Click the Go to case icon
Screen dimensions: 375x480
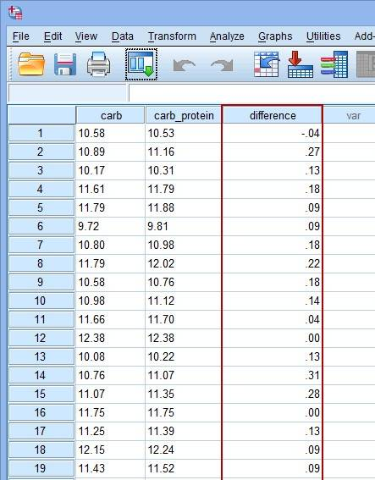coord(267,64)
